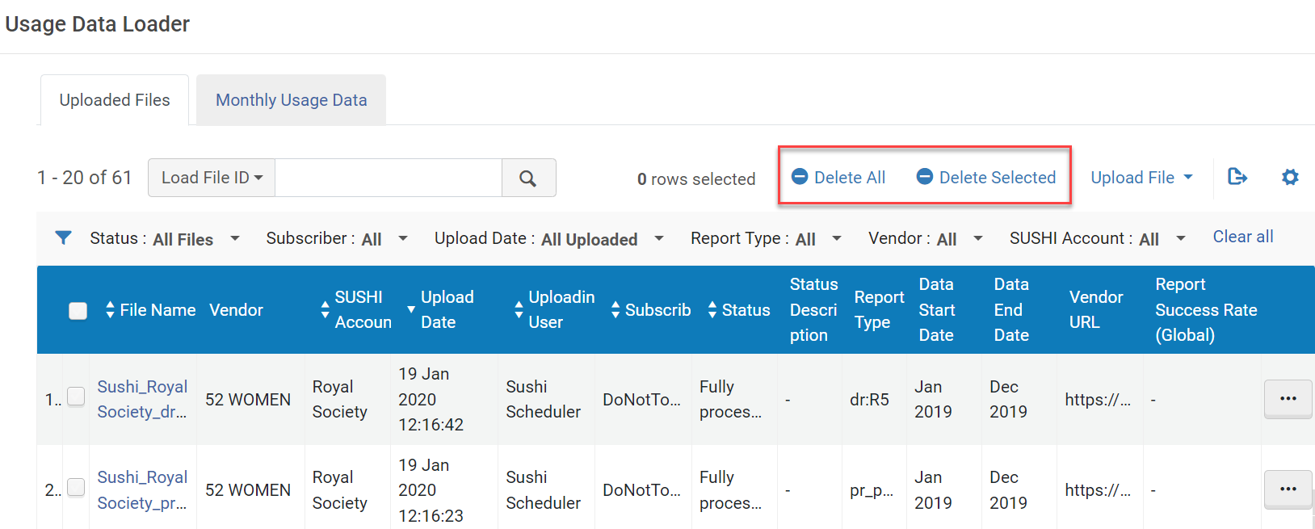
Task: Expand the Upload File dropdown
Action: [x=1141, y=178]
